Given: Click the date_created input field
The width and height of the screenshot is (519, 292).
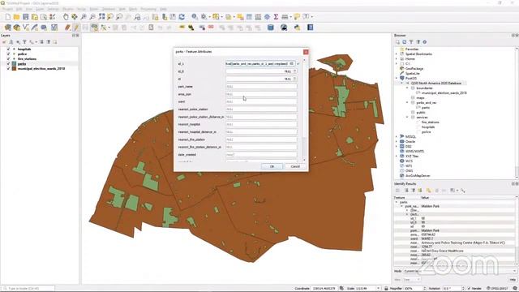Looking at the screenshot, I should 261,155.
